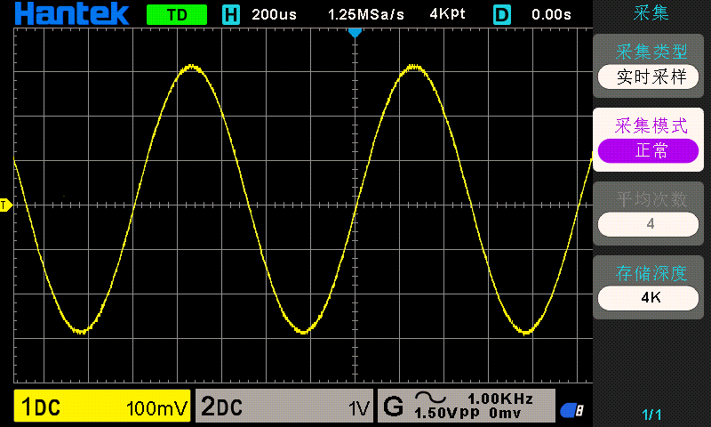711x427 pixels.
Task: Click the 200us timebase value
Action: tap(276, 14)
